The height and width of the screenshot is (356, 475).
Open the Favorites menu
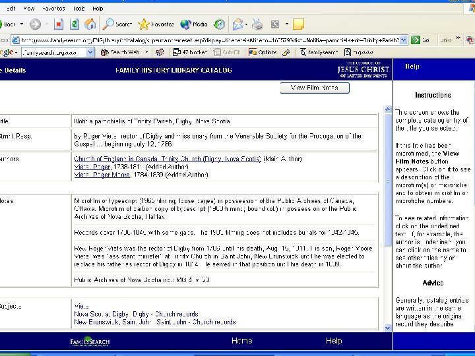coord(53,9)
